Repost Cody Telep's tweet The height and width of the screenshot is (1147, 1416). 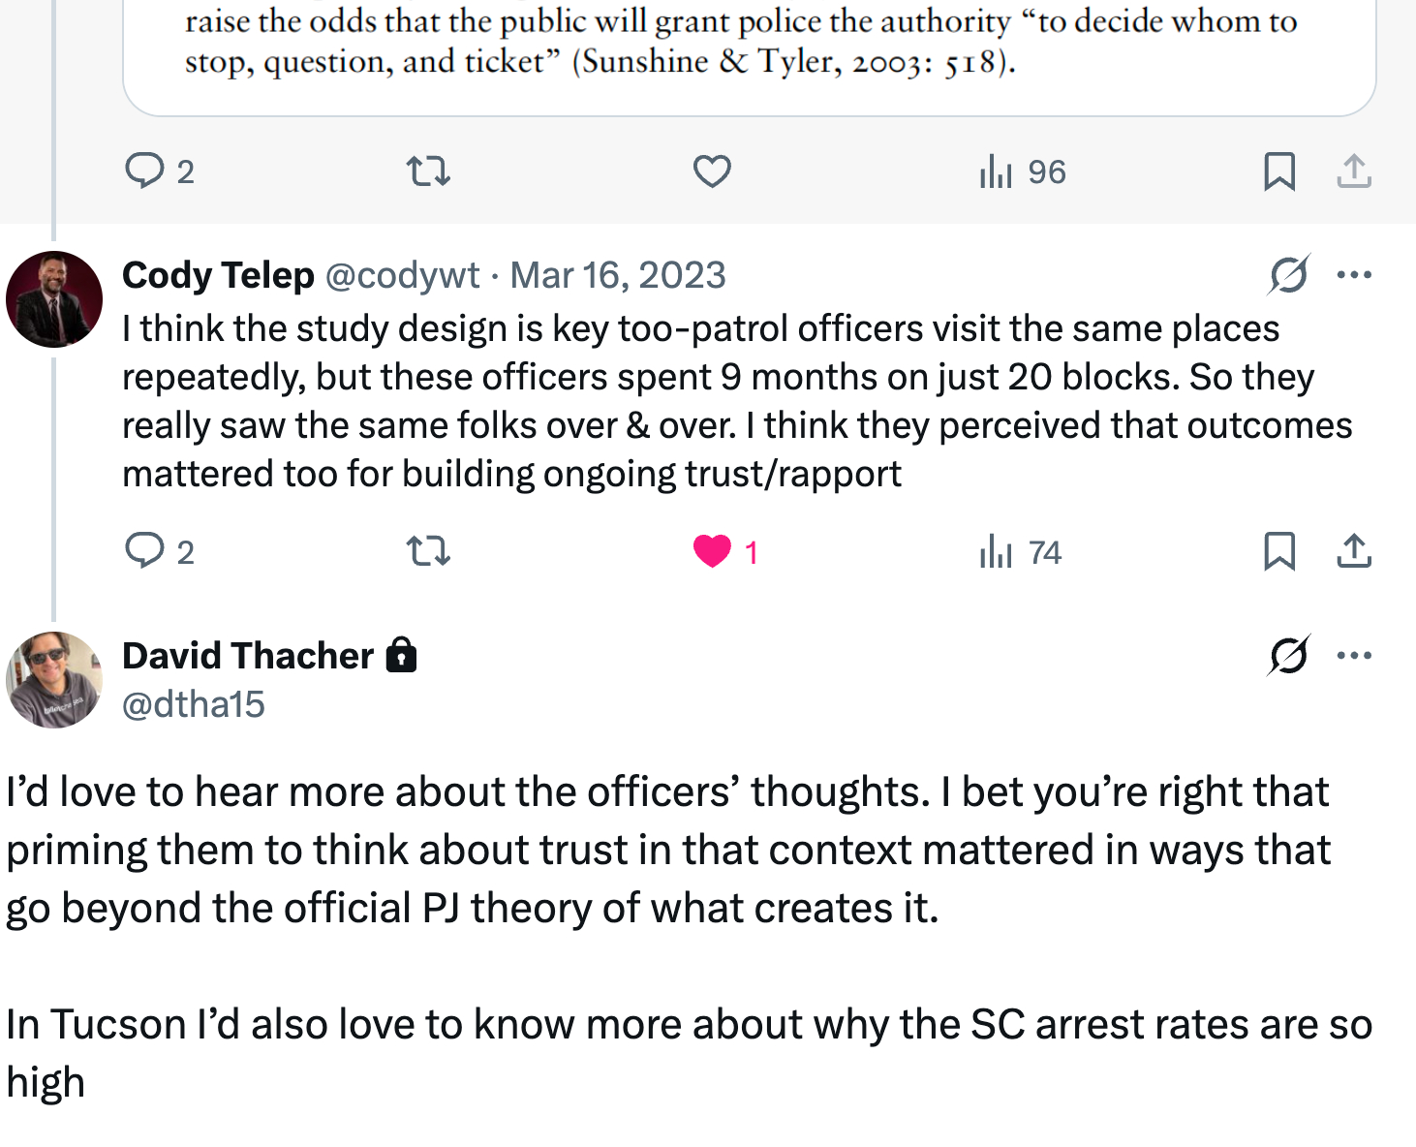(x=427, y=551)
